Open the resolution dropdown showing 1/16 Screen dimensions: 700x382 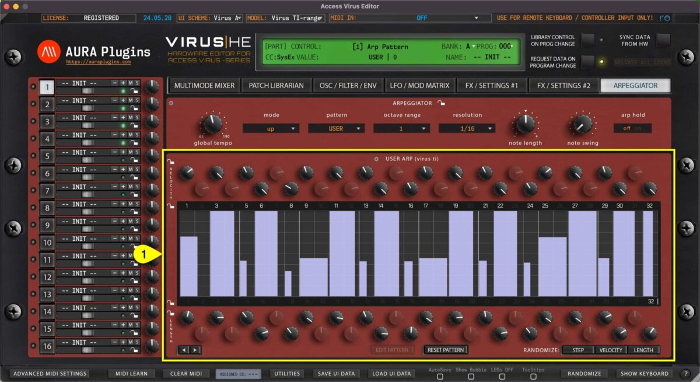(x=467, y=128)
